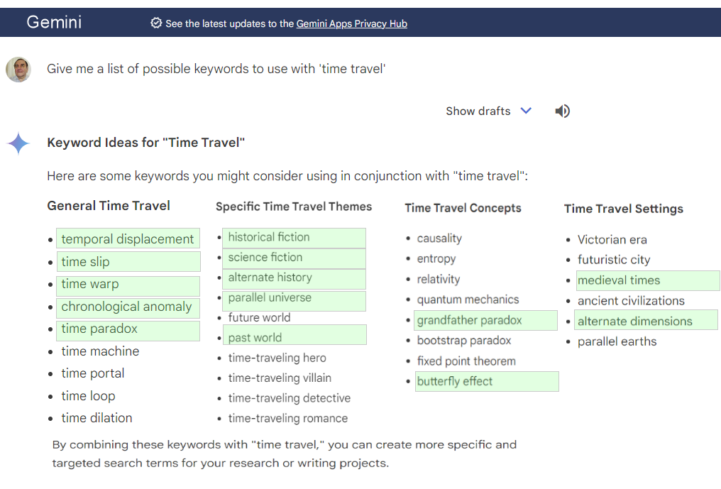Image resolution: width=721 pixels, height=489 pixels.
Task: Click the Show drafts text
Action: coord(478,111)
